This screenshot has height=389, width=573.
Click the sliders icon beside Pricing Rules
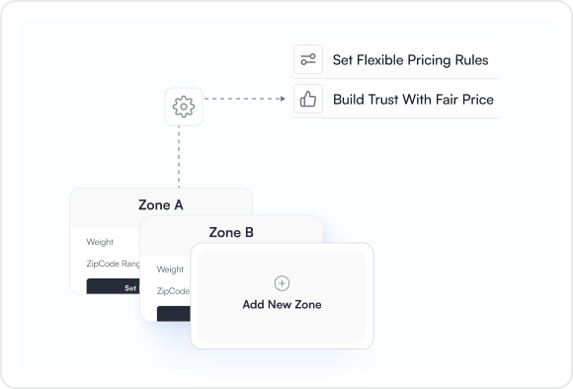308,59
